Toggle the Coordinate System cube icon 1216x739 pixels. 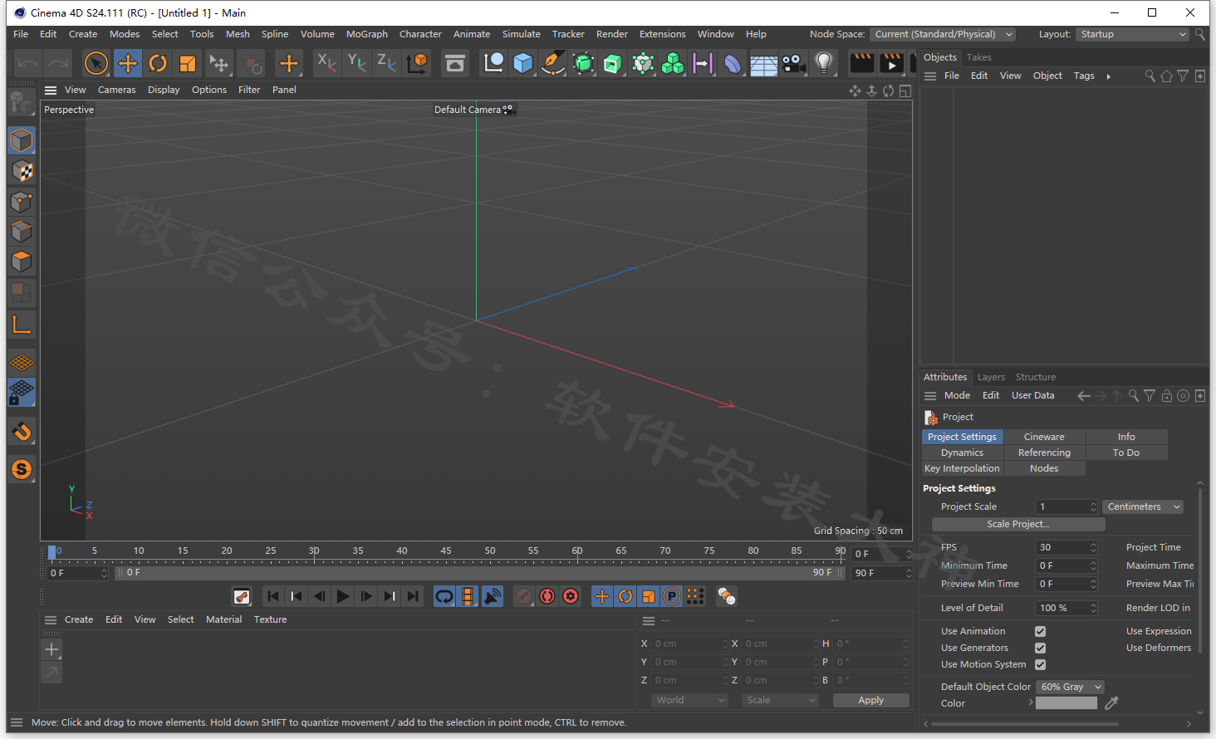418,63
